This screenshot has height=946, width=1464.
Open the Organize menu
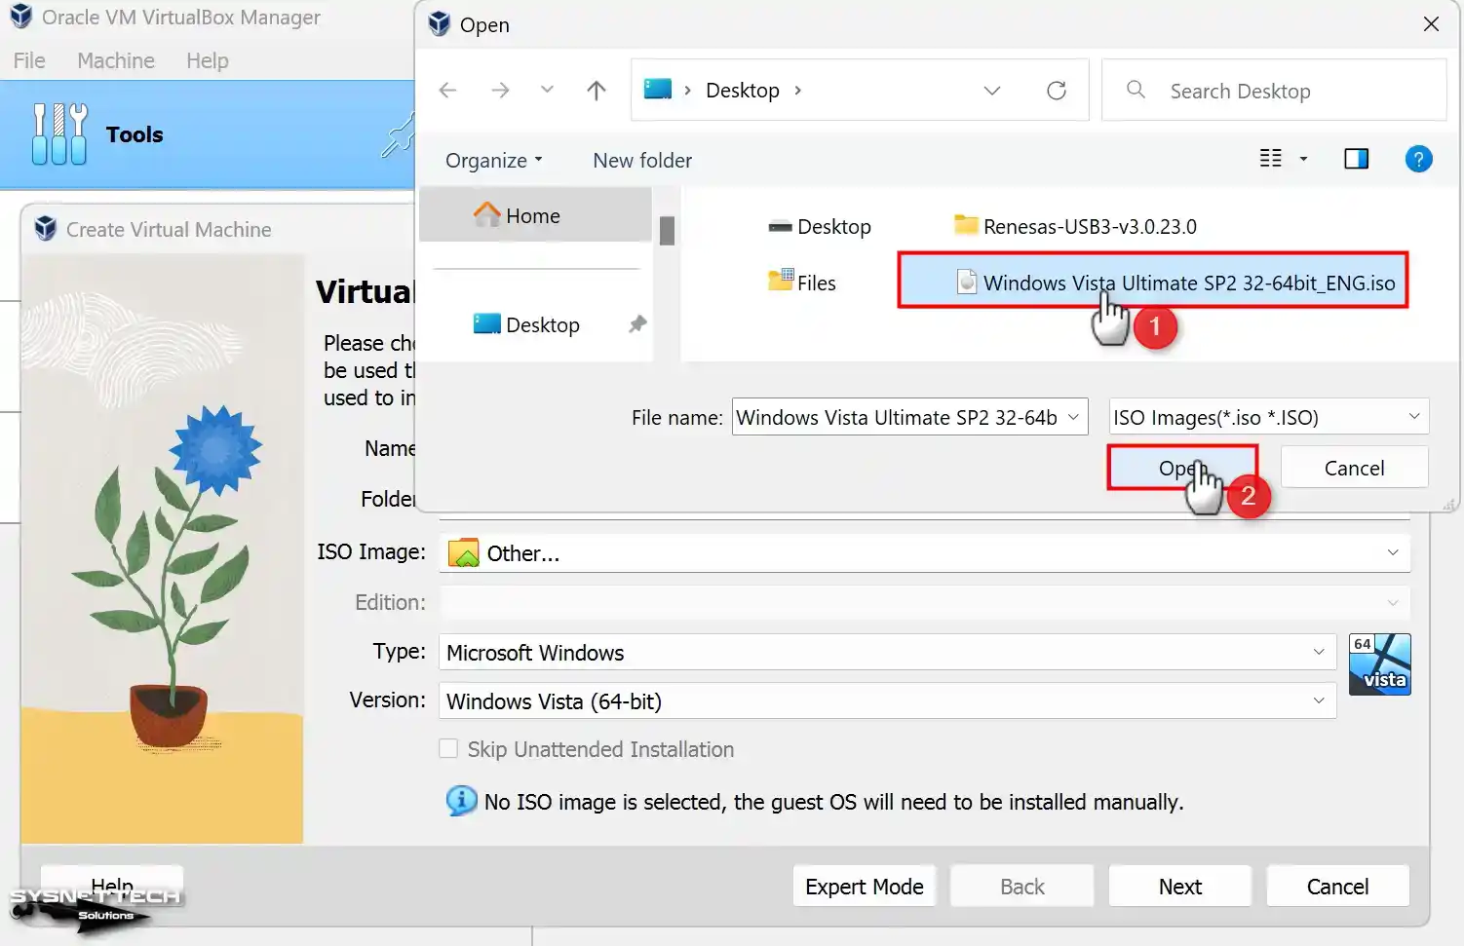point(493,161)
